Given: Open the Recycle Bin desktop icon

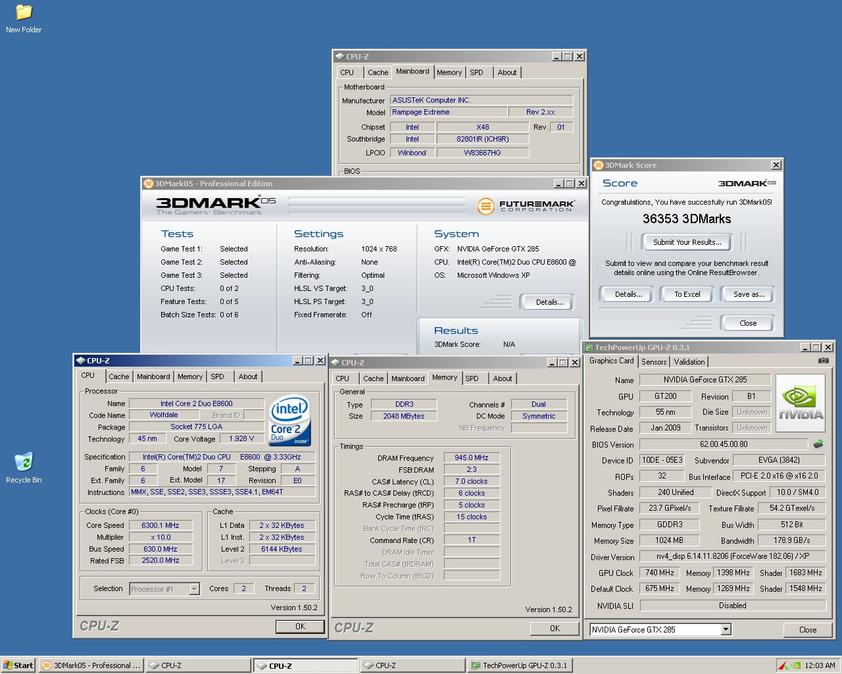Looking at the screenshot, I should click(24, 468).
